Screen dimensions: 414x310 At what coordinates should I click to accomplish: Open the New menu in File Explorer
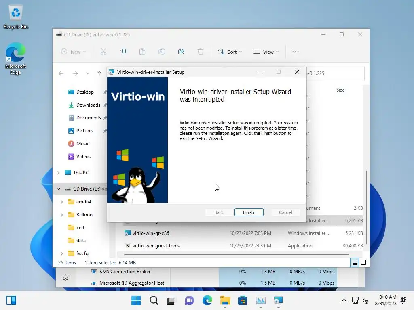[74, 52]
